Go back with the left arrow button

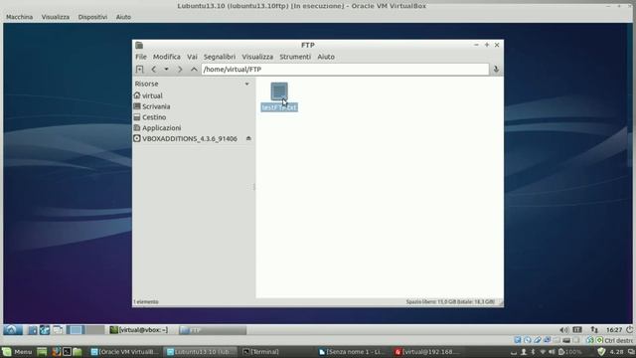[154, 70]
